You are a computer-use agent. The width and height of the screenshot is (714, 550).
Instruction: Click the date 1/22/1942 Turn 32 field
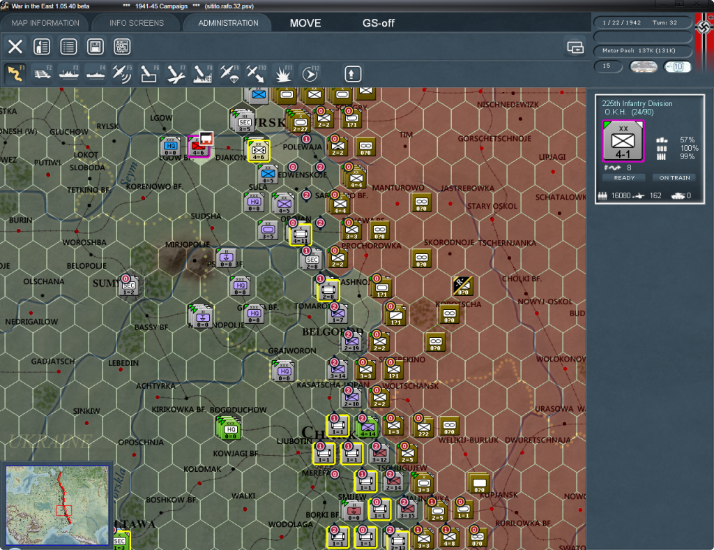[642, 22]
